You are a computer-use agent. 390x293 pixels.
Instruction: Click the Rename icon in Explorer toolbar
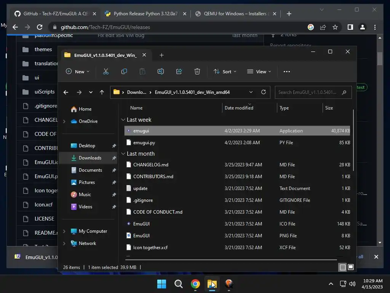coord(161,71)
